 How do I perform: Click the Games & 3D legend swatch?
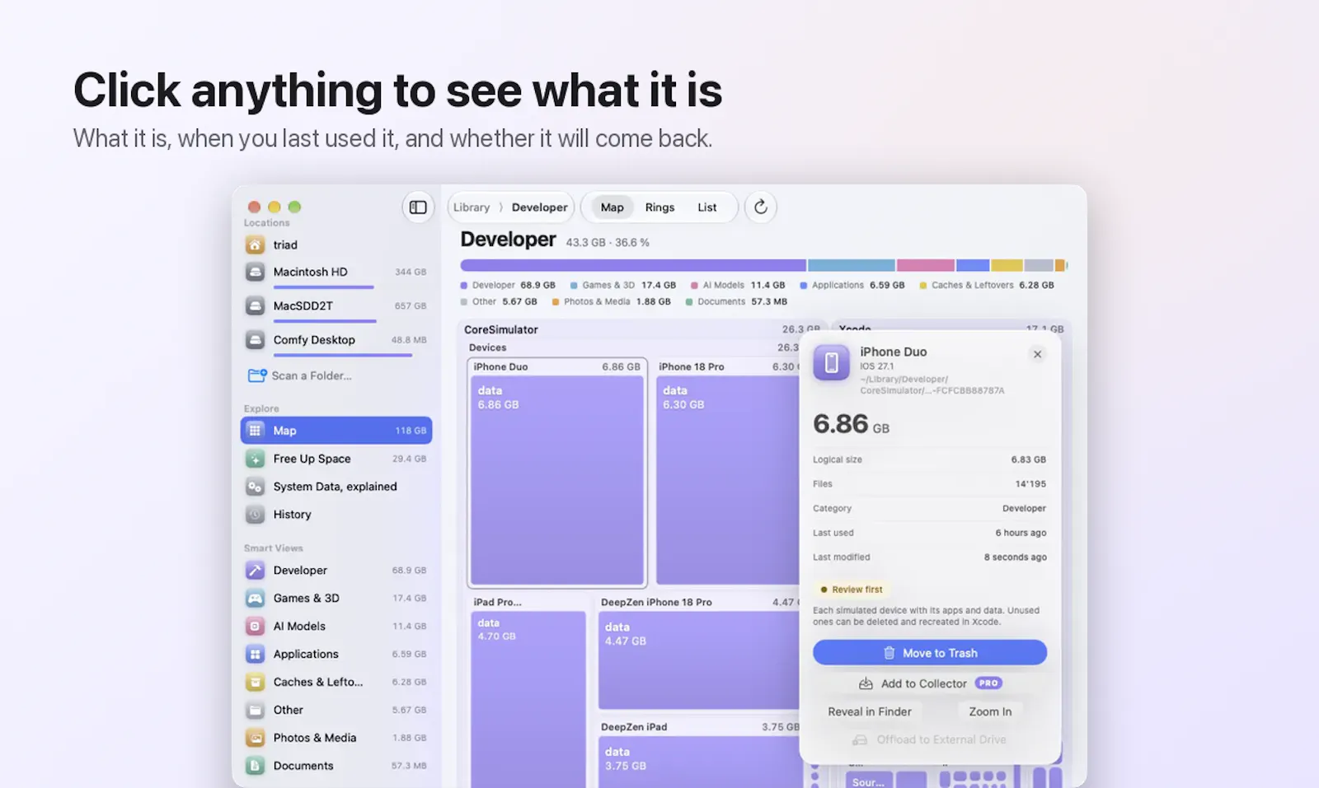coord(574,286)
